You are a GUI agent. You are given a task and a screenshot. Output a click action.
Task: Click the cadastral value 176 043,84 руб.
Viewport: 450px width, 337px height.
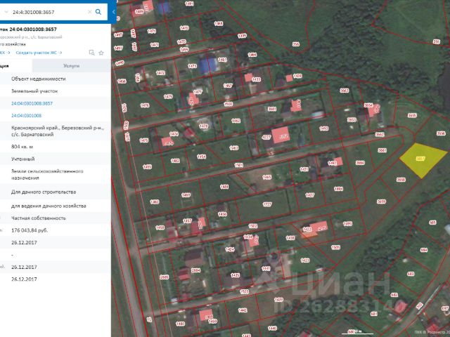30,230
